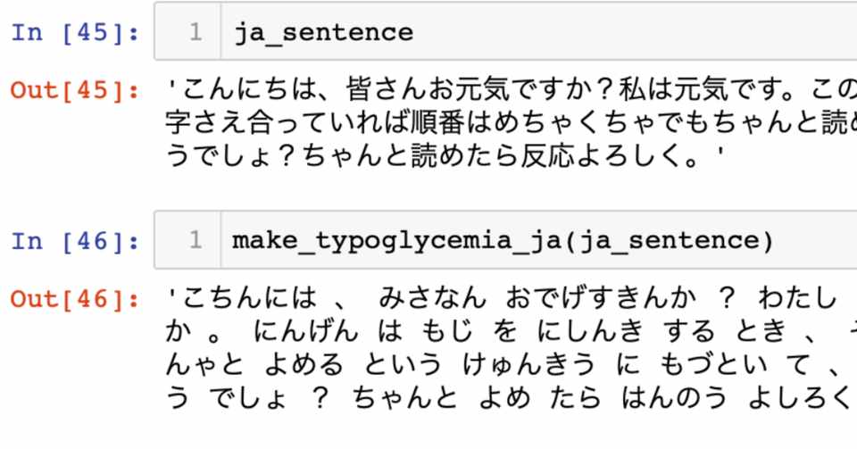Click 'にしんき' in Out[46] second line
Viewport: 857px width, 449px height.
point(590,332)
